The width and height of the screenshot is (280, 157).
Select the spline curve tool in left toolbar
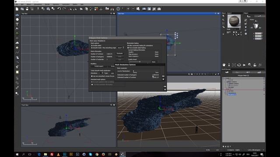click(x=17, y=52)
